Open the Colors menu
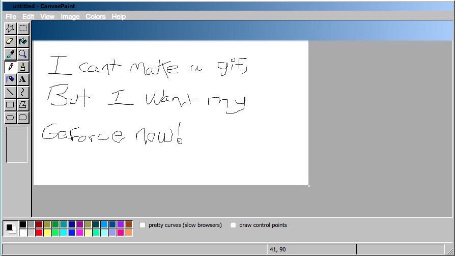This screenshot has width=455, height=256. 96,17
